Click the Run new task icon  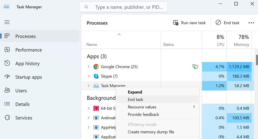(176, 22)
